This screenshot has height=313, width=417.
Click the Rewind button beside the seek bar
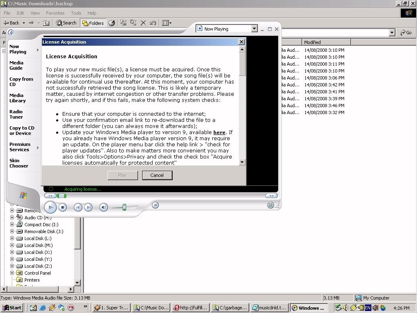click(50, 196)
